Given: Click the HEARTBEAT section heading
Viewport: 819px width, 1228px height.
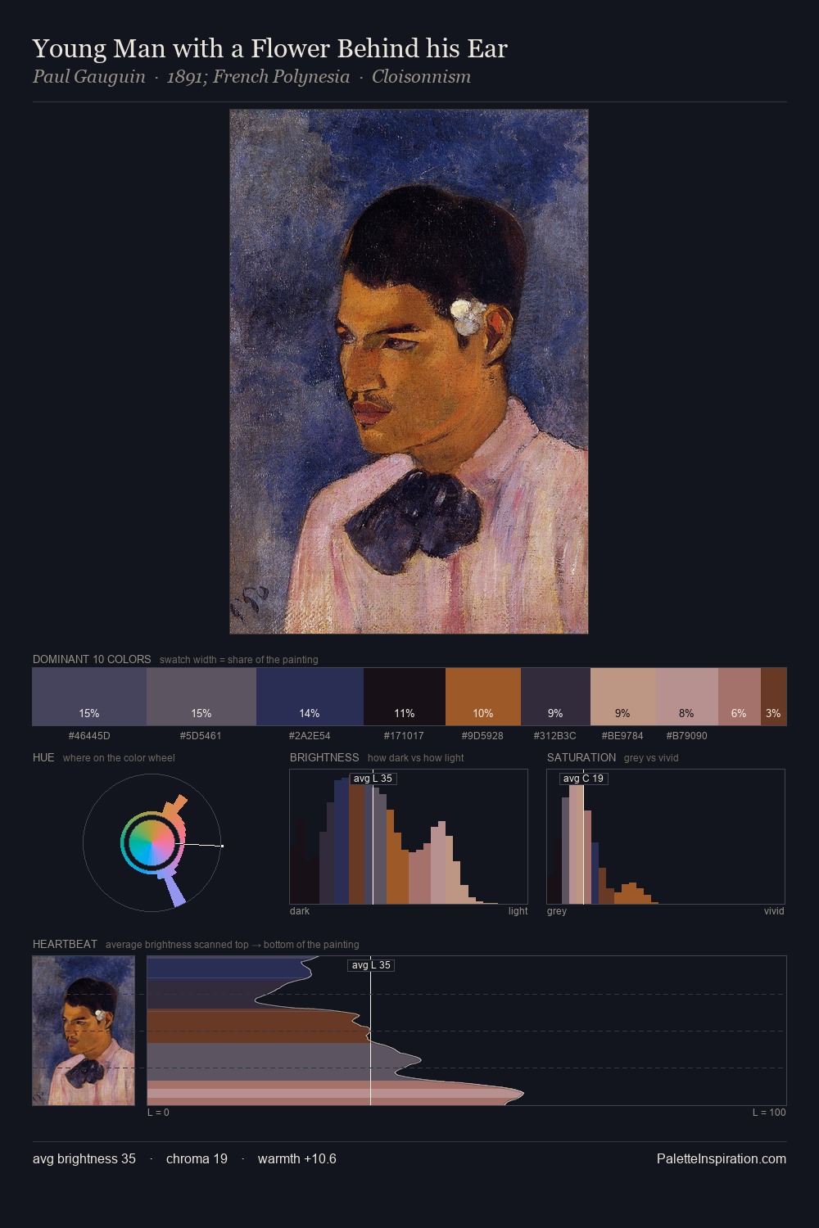Looking at the screenshot, I should (65, 944).
